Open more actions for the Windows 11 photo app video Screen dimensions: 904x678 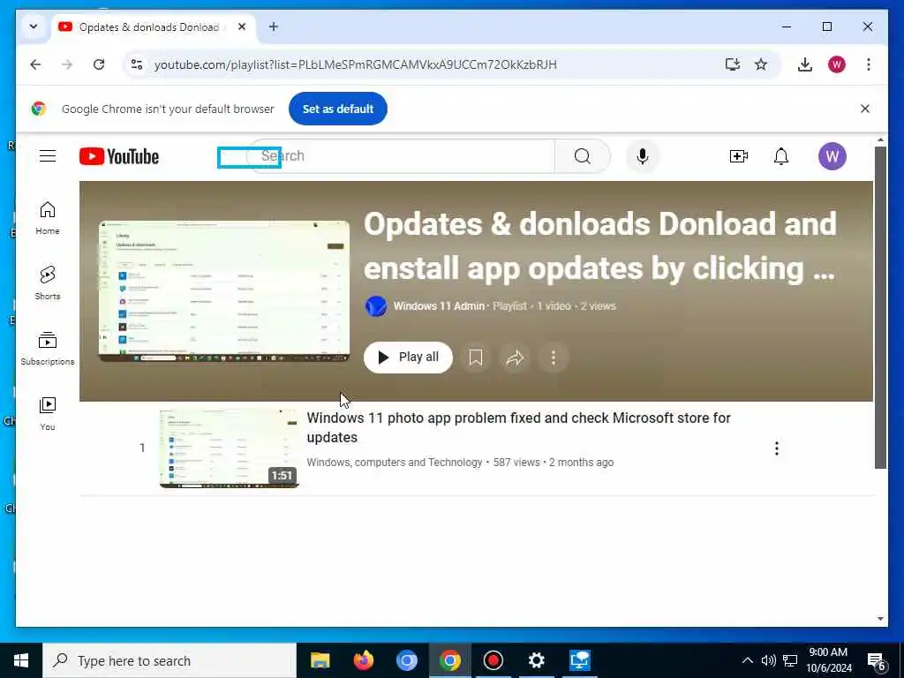coord(777,448)
